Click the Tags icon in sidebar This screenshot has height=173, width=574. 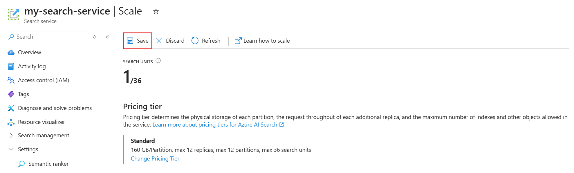coord(11,94)
